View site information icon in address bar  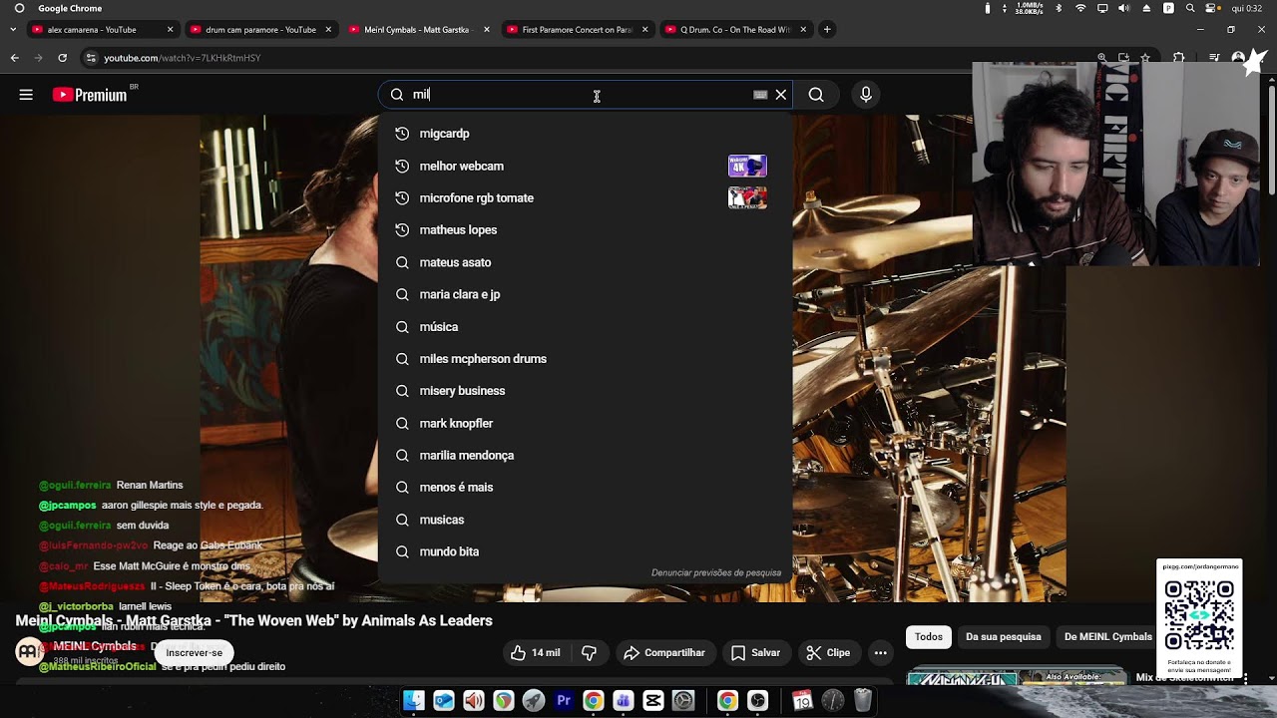coord(91,58)
